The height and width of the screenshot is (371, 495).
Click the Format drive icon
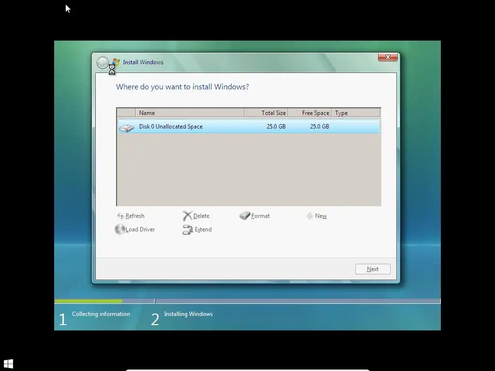(245, 215)
